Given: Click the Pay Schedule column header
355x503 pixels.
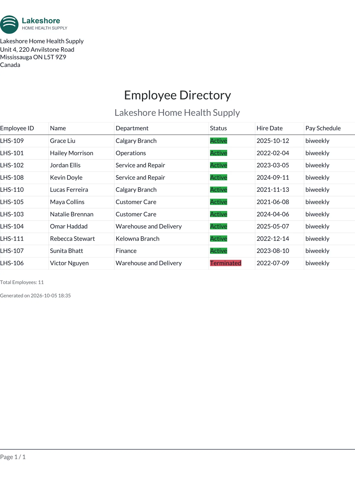Looking at the screenshot, I should (x=323, y=128).
